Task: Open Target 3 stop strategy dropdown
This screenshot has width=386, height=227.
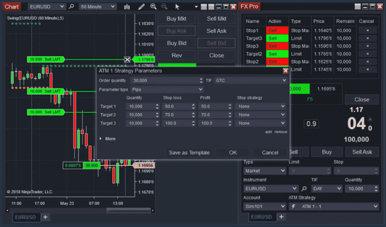Action: point(261,123)
